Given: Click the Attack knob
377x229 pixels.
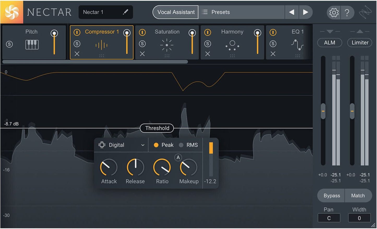Looking at the screenshot, I should (x=109, y=167).
